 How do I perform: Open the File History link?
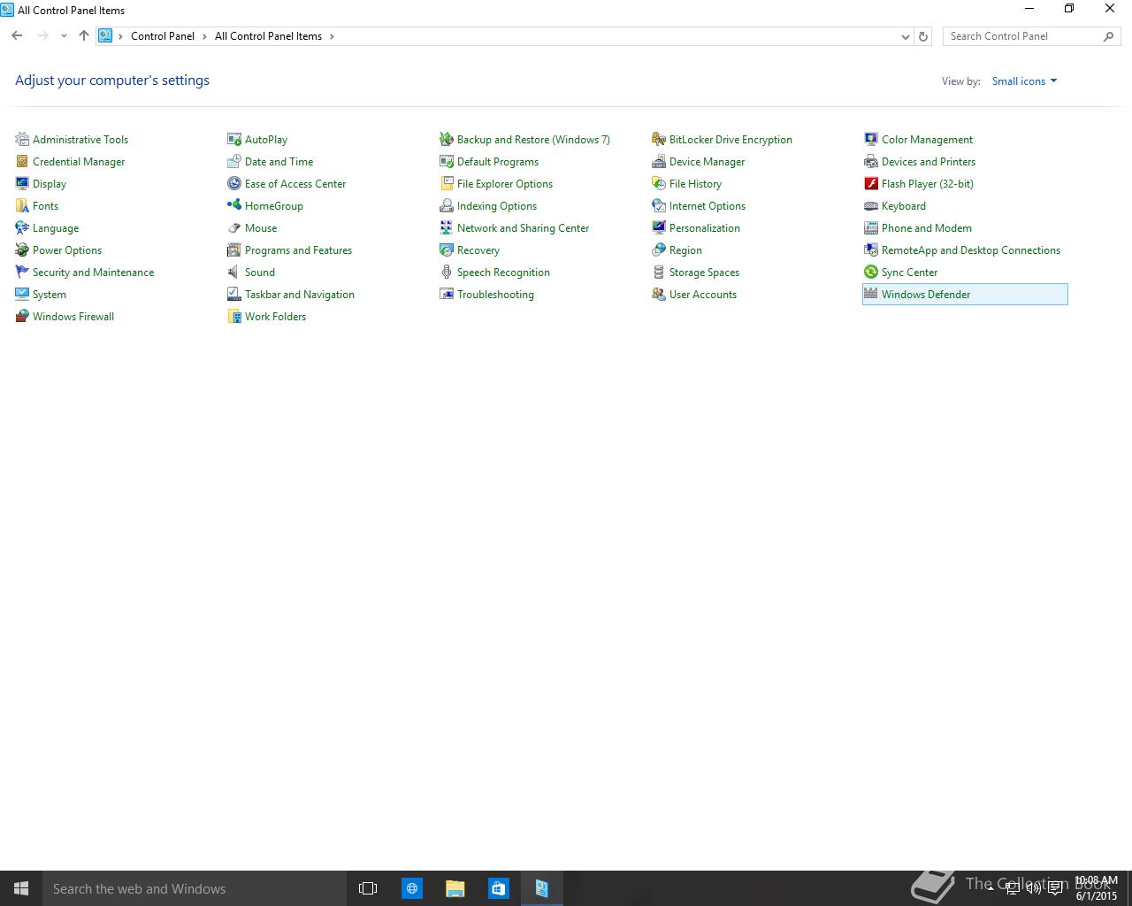coord(695,184)
